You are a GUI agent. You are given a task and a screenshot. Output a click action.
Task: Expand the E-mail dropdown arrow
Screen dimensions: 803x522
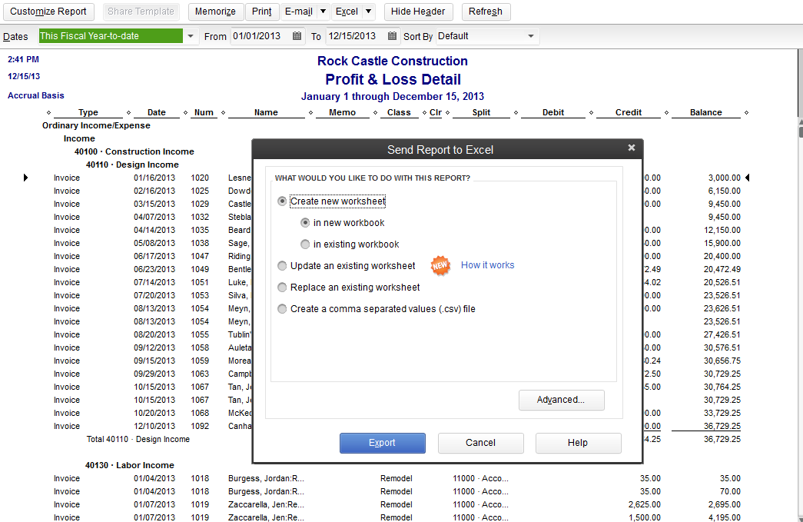click(x=324, y=12)
